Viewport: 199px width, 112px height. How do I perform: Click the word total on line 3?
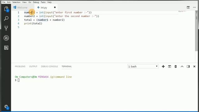click(x=28, y=20)
